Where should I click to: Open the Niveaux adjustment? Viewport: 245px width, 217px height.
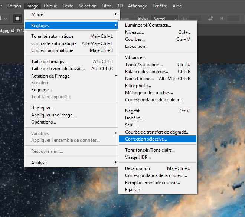tap(157, 32)
